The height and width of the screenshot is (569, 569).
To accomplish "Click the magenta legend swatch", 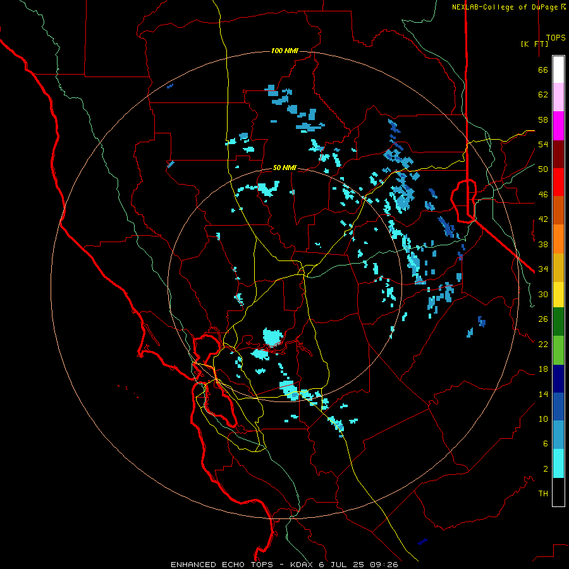I will point(558,126).
